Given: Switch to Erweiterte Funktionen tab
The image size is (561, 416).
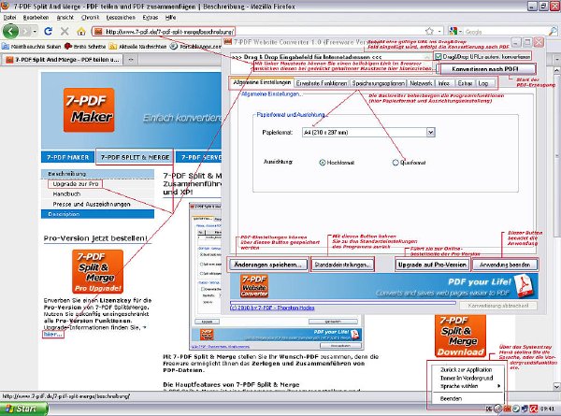Looking at the screenshot, I should (x=322, y=83).
